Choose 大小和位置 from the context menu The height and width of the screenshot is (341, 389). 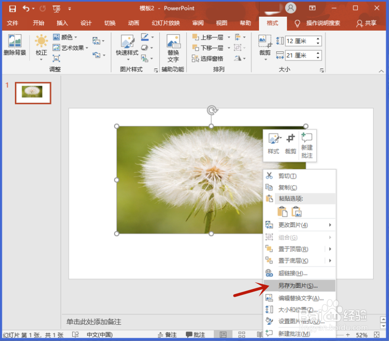pos(300,309)
